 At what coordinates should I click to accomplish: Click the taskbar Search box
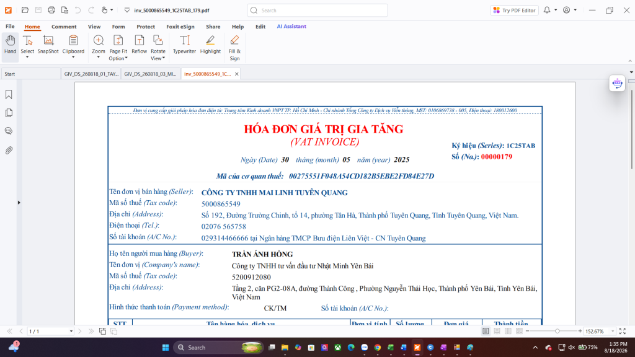coord(219,347)
